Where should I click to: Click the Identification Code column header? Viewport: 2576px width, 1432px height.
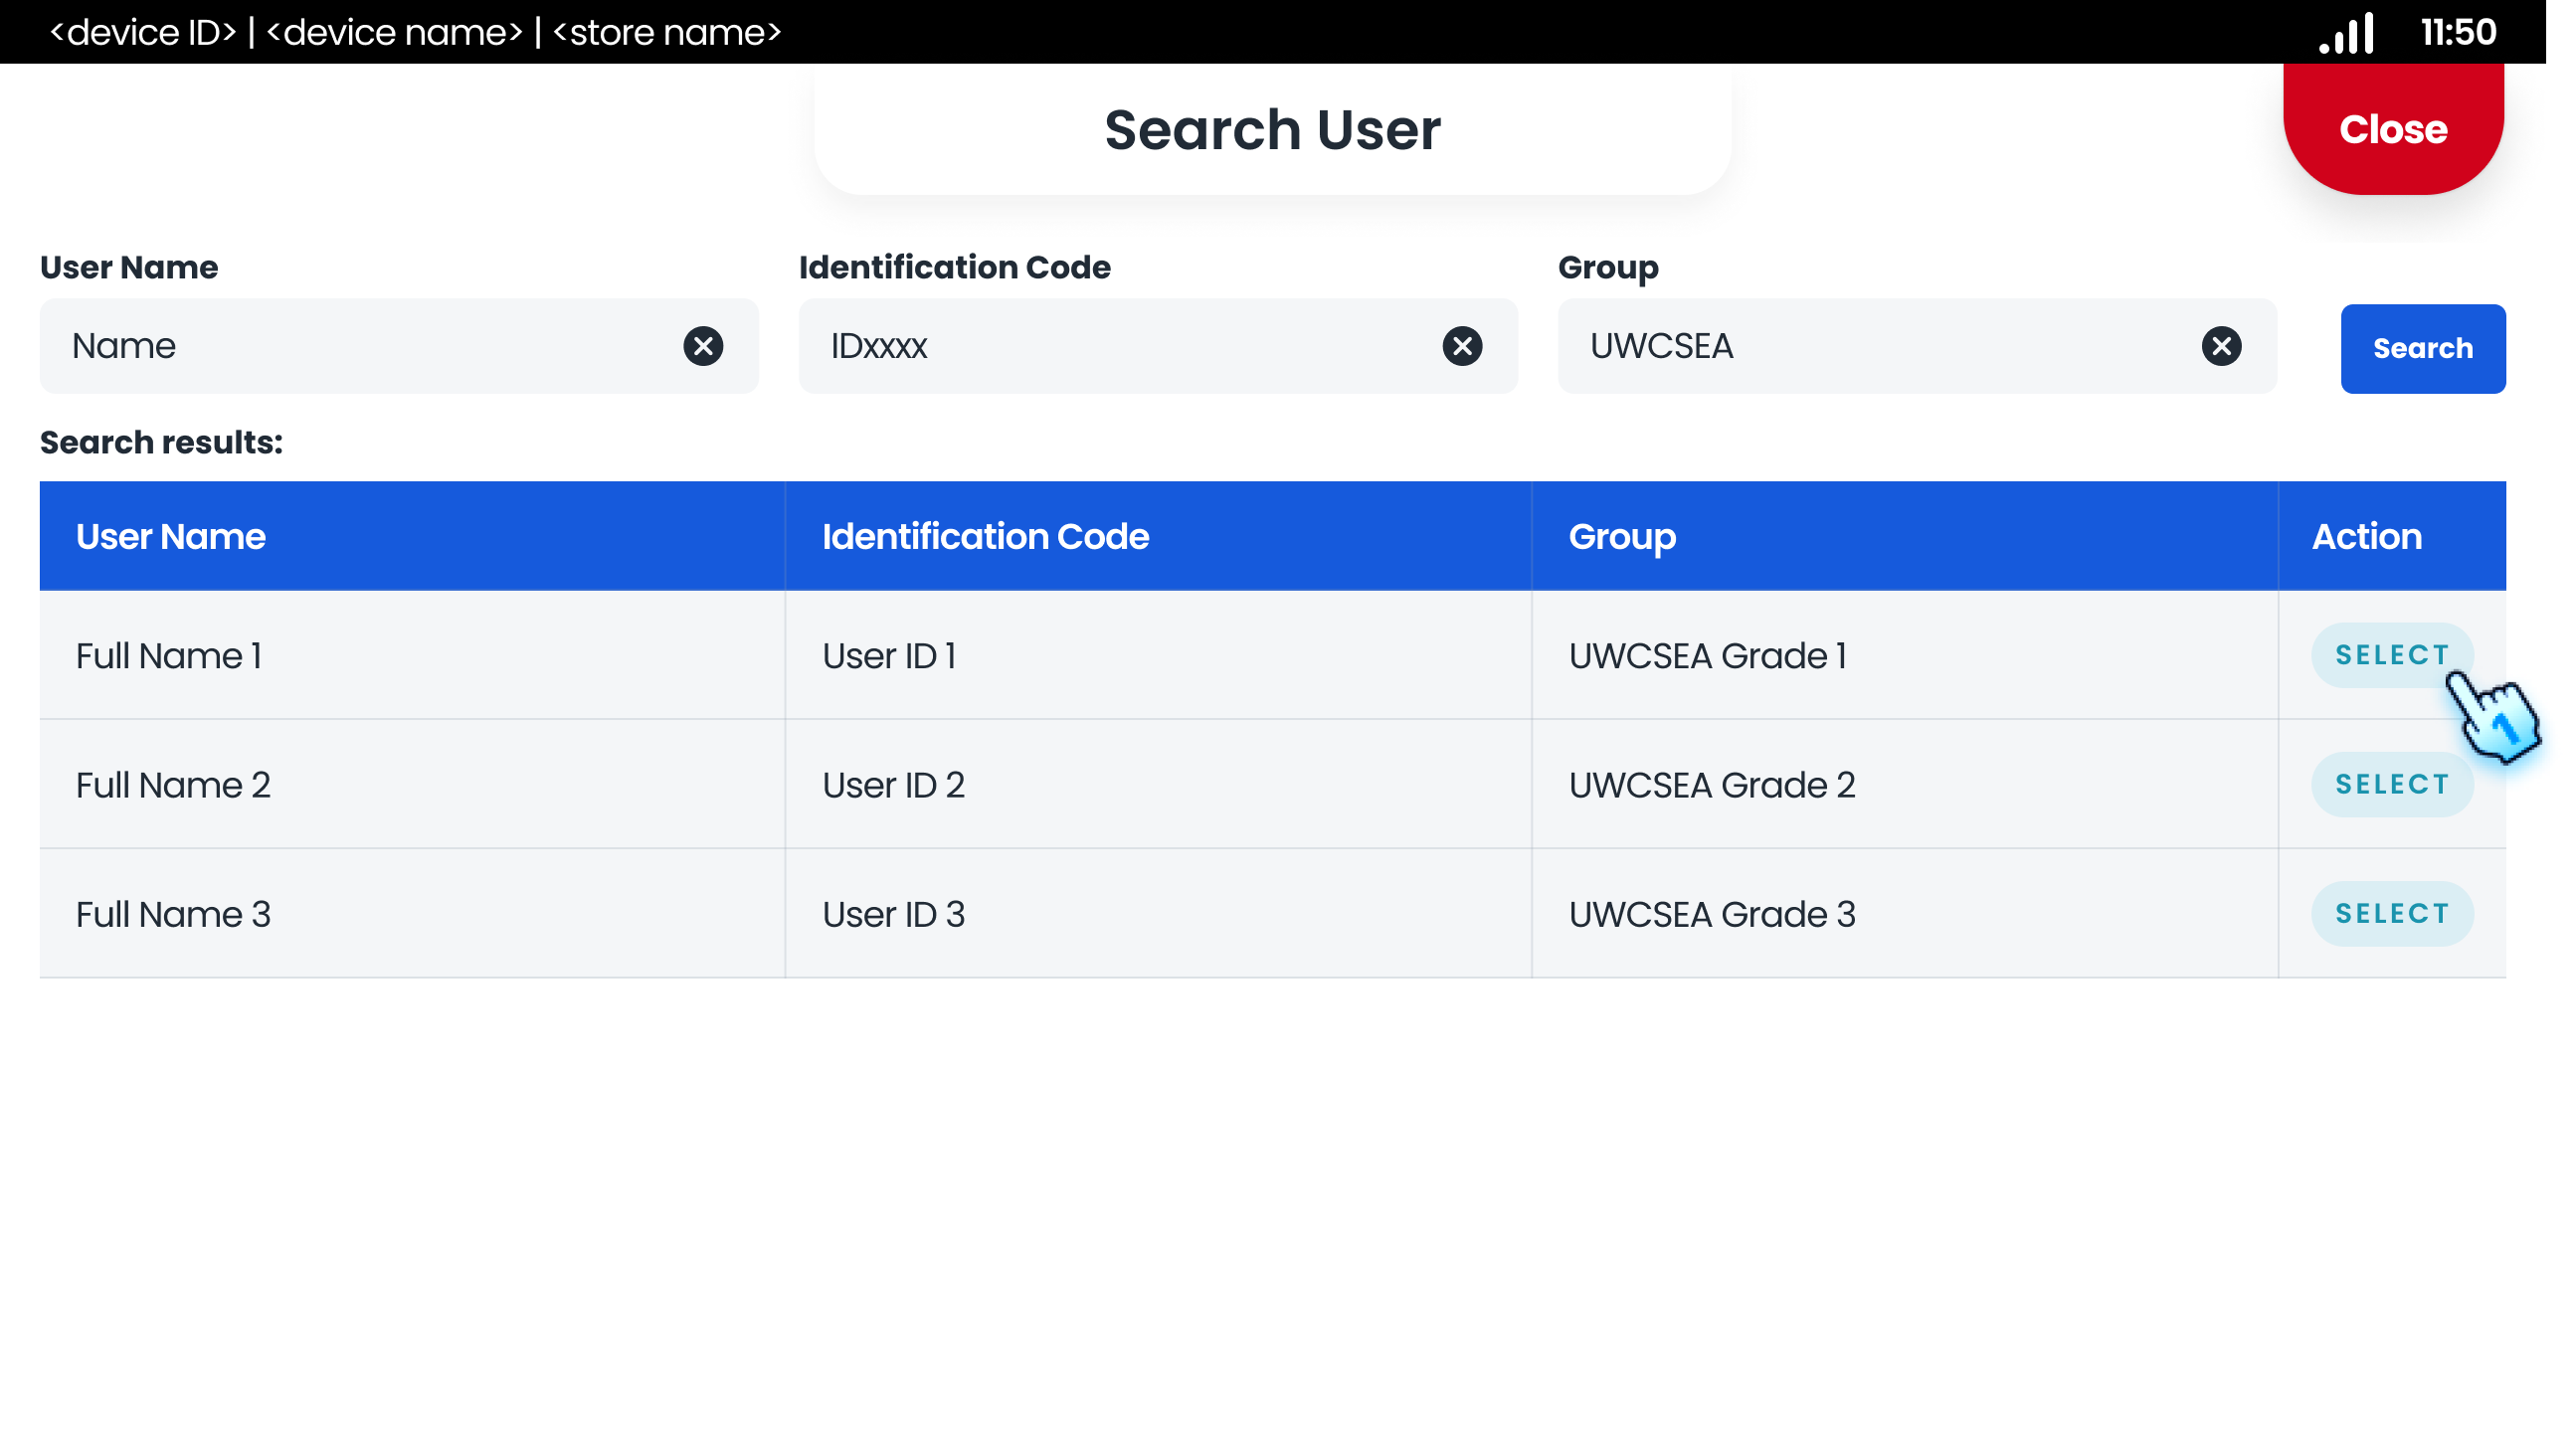pyautogui.click(x=985, y=536)
